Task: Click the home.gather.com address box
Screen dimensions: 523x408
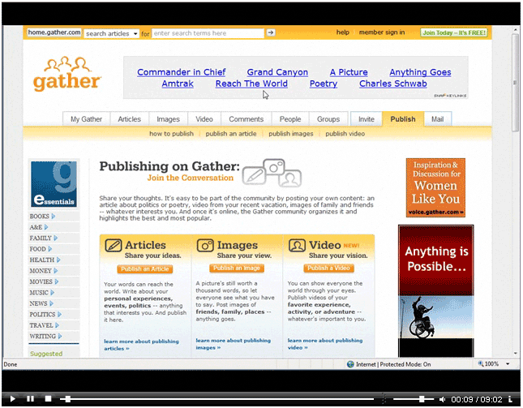Action: tap(54, 32)
